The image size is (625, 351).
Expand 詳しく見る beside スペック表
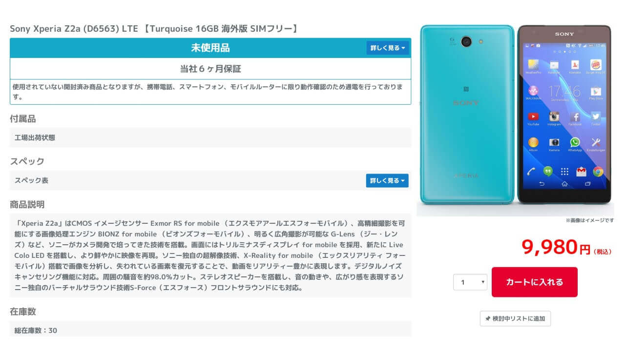coord(387,180)
